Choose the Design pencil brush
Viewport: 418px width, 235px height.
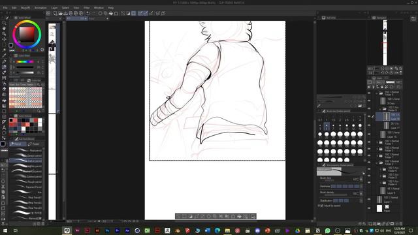26,155
